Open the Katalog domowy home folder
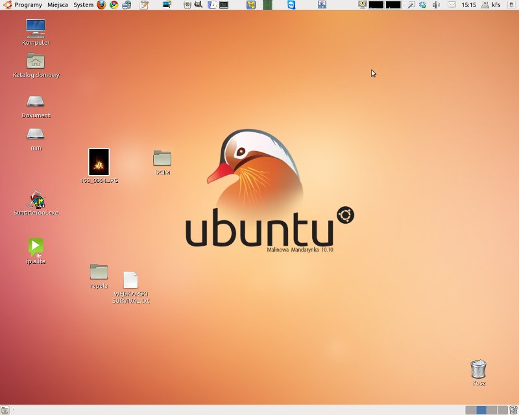 pos(36,65)
